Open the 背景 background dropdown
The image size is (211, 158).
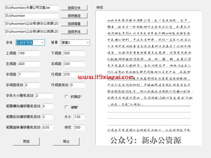[x=75, y=43]
